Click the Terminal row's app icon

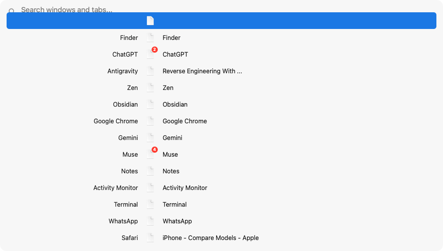[150, 204]
